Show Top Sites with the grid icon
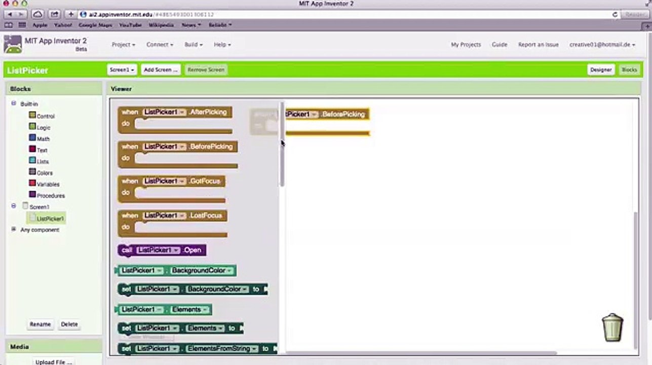Image resolution: width=652 pixels, height=365 pixels. click(x=22, y=25)
